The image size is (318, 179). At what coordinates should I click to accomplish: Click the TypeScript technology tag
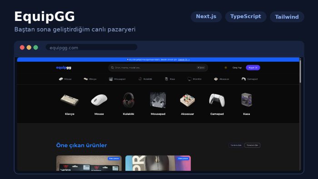click(x=246, y=17)
